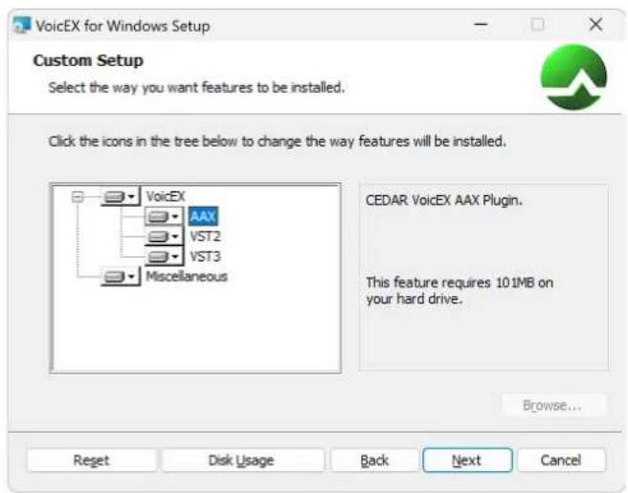Close the setup window
This screenshot has height=493, width=628.
coord(596,25)
